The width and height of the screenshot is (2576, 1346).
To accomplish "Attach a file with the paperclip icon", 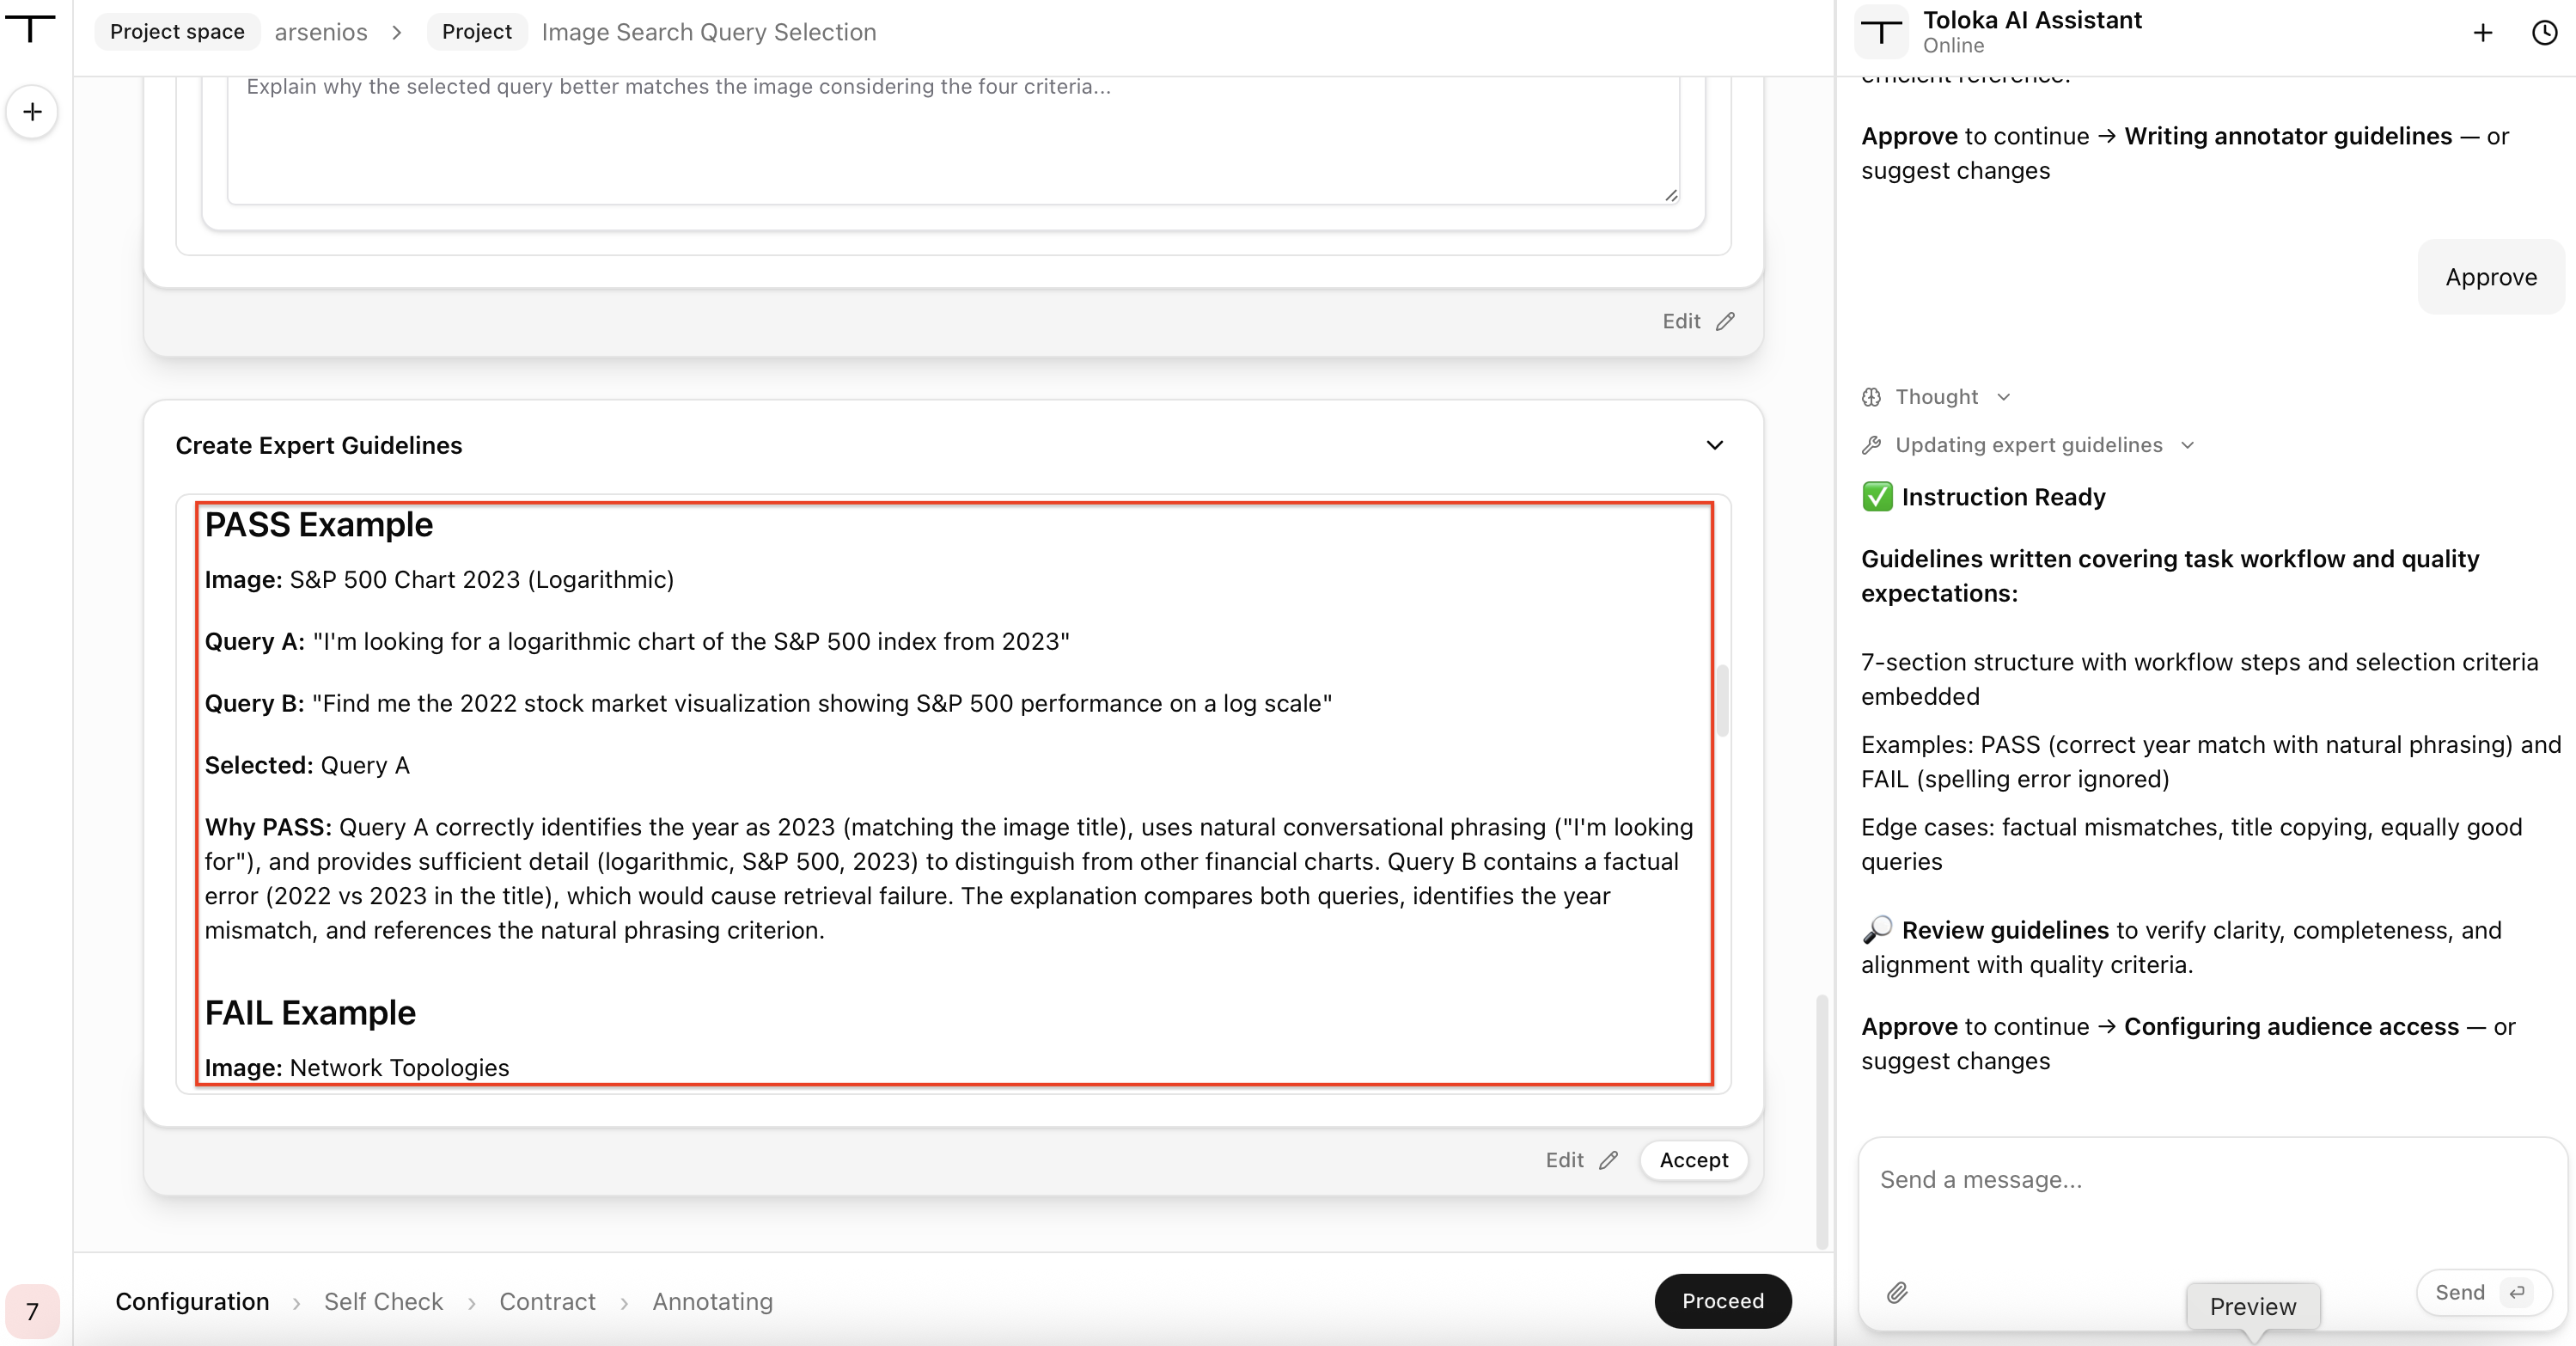I will click(x=1897, y=1292).
